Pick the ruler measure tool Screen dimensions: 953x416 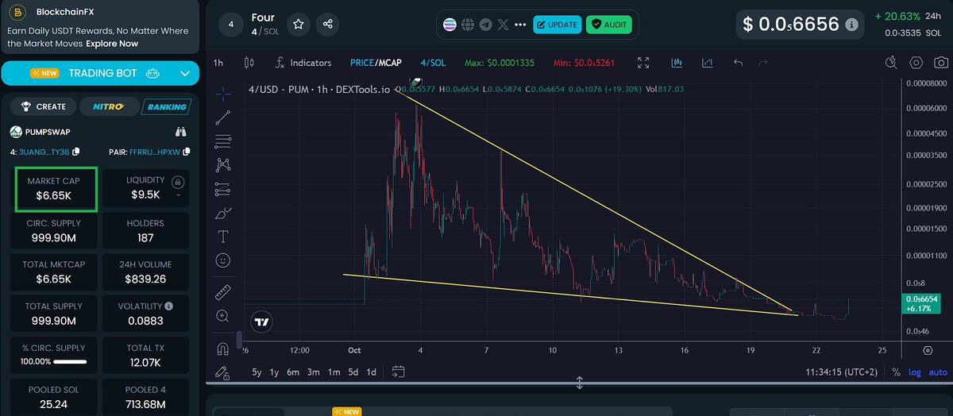pyautogui.click(x=223, y=292)
